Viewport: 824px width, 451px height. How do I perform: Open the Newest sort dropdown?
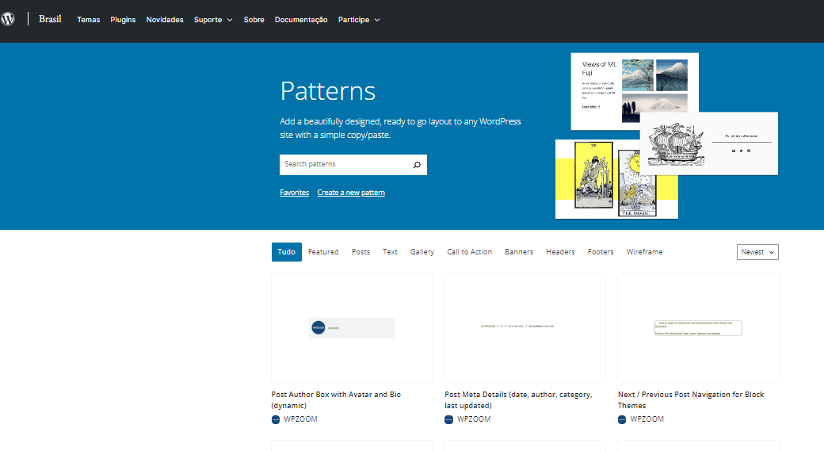[x=757, y=252]
